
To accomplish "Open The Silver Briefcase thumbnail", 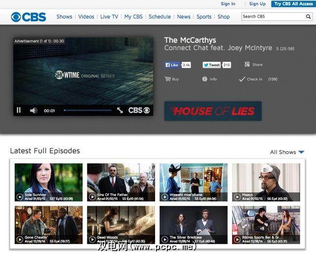I will [194, 225].
